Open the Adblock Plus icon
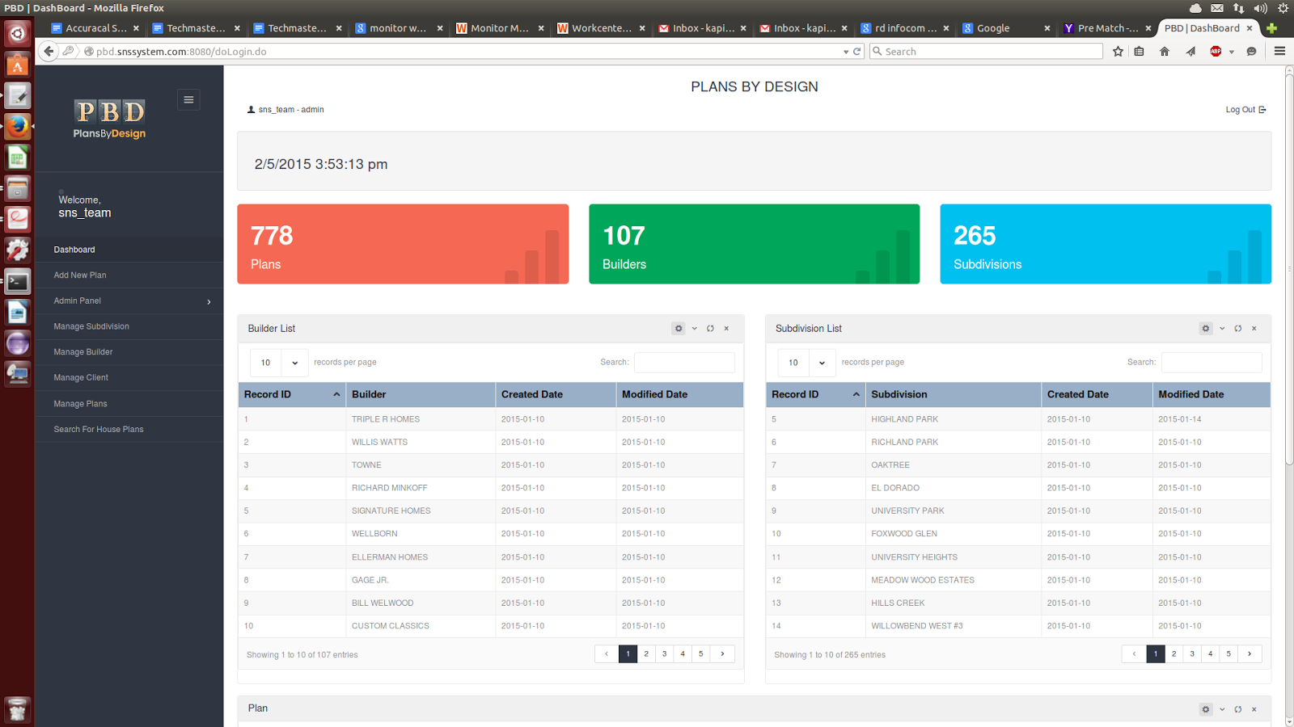Viewport: 1294px width, 727px height. pyautogui.click(x=1216, y=52)
